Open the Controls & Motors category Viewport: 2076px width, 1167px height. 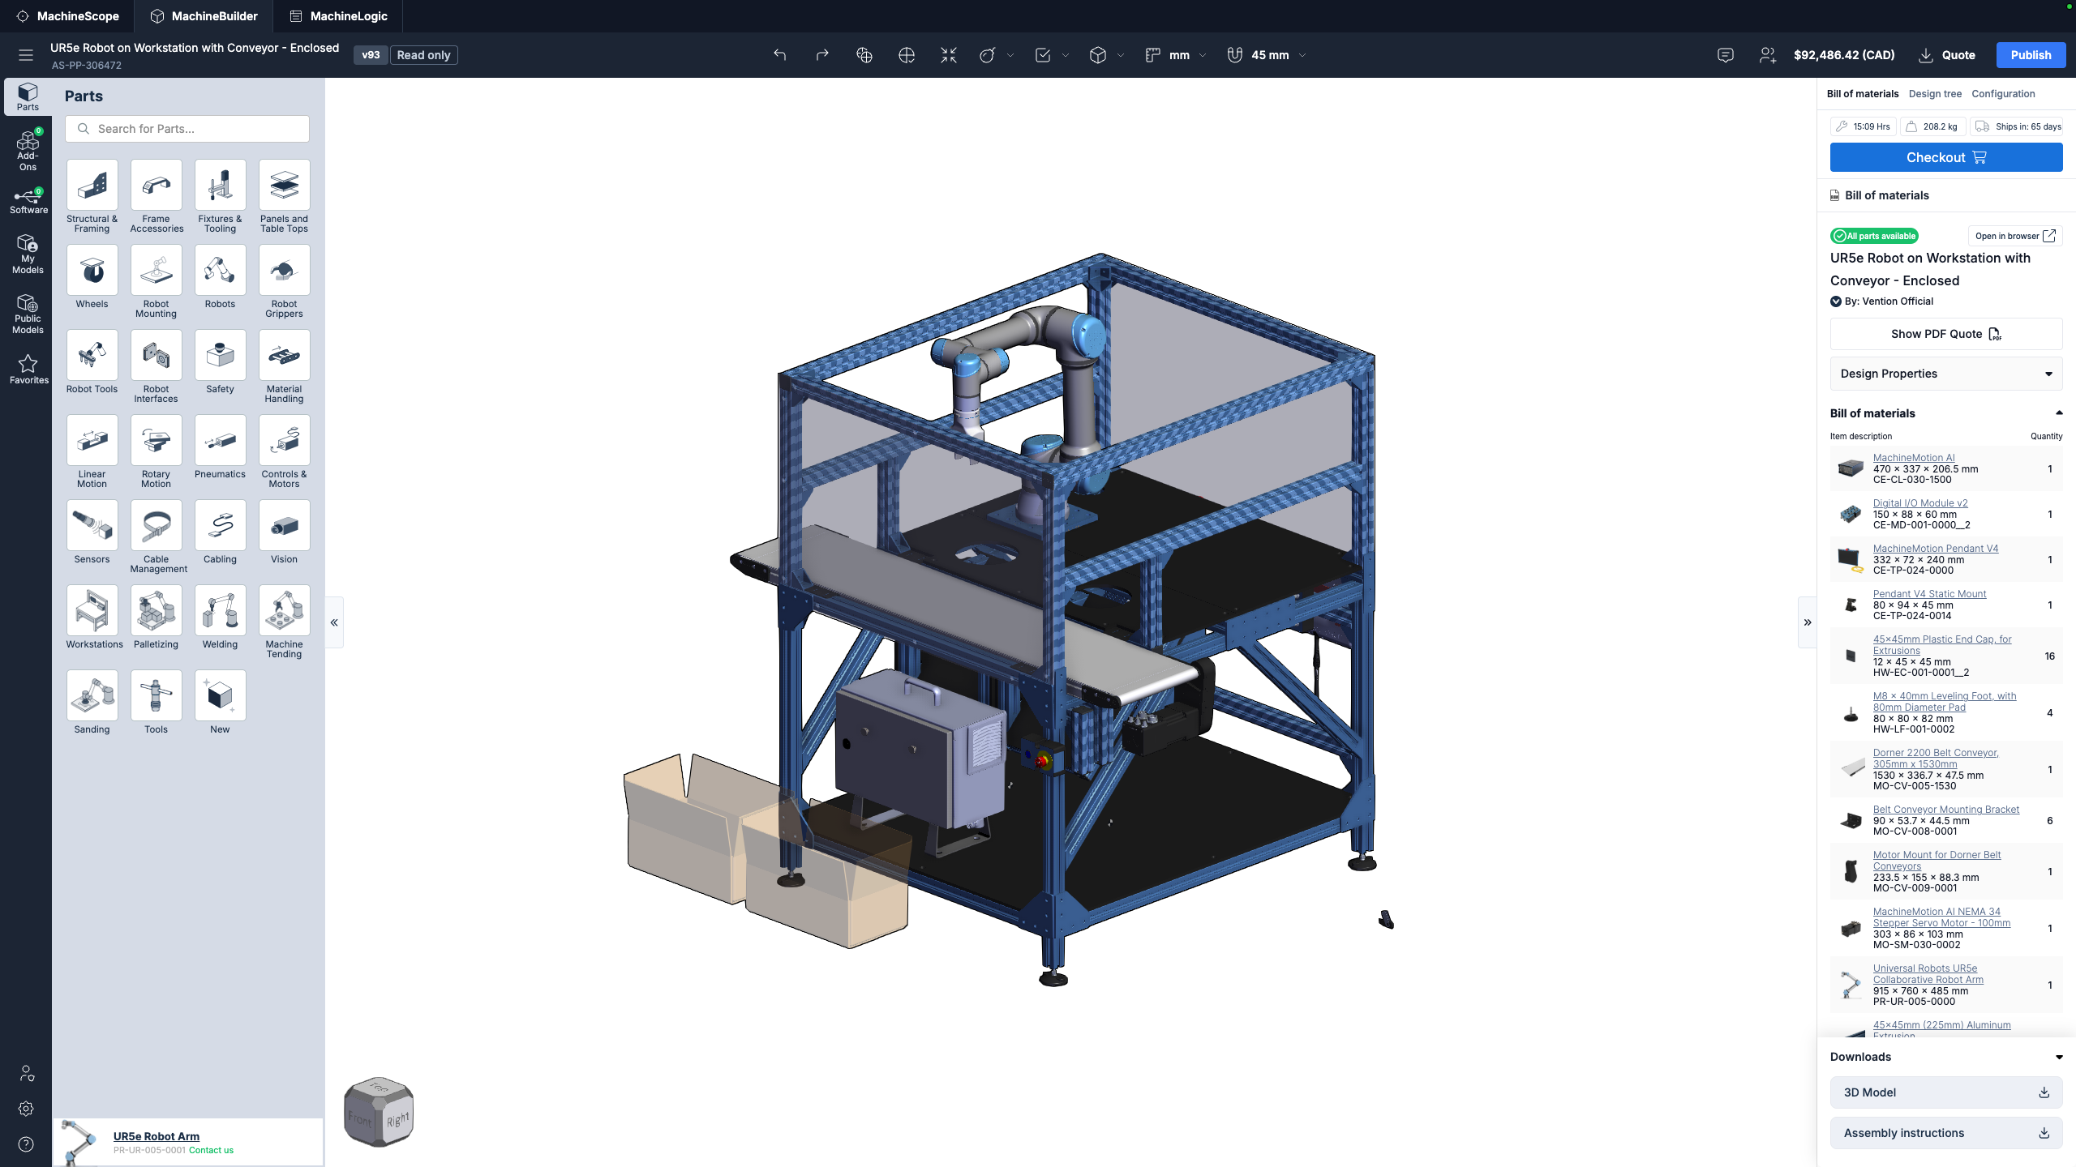284,452
